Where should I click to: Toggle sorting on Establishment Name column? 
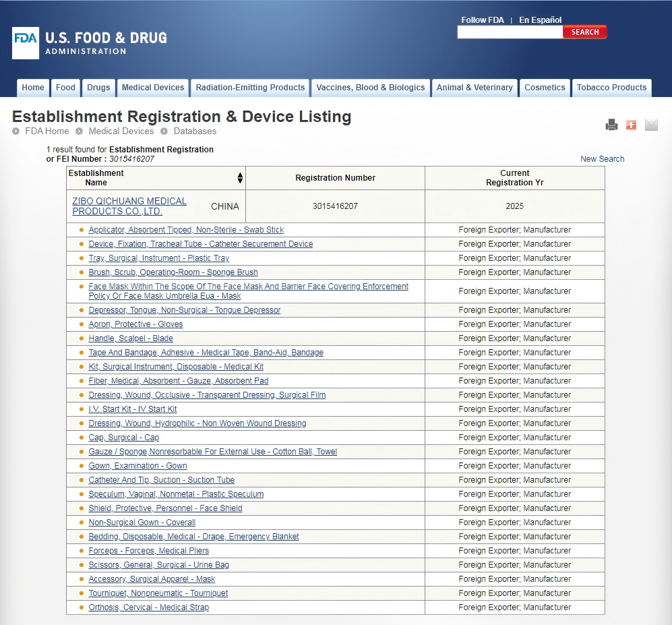239,177
